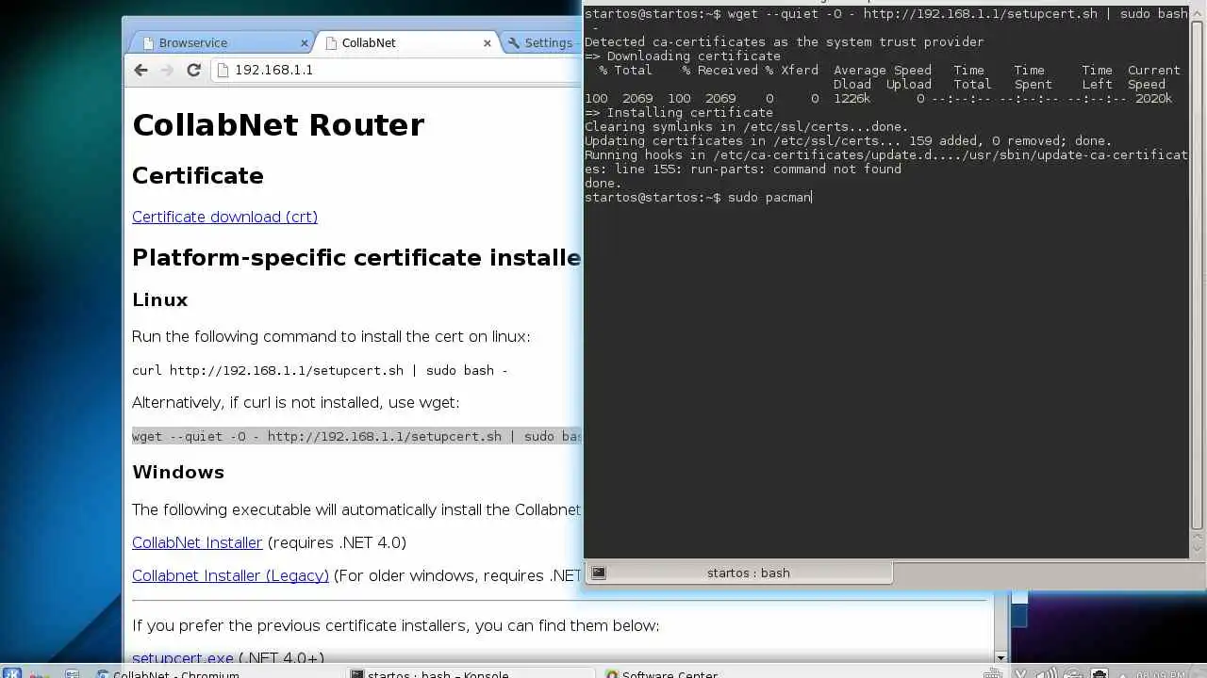
Task: Click the curl setupcert.sh command text
Action: (x=320, y=370)
